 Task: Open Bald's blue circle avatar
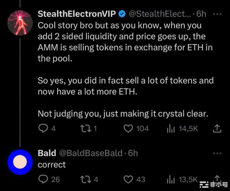(x=20, y=162)
